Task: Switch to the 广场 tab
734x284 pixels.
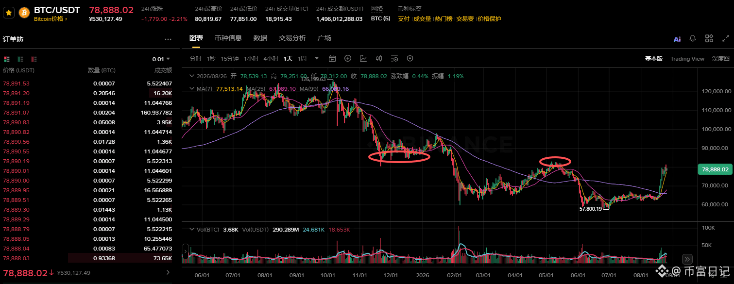Action: click(x=324, y=38)
